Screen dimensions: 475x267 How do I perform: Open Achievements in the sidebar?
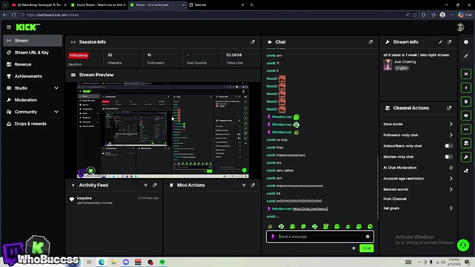pyautogui.click(x=33, y=76)
